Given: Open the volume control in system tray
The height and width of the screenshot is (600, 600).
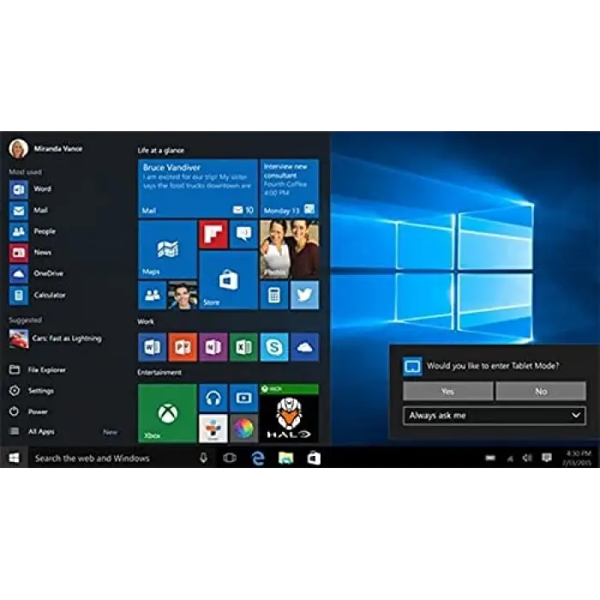Looking at the screenshot, I should [x=527, y=458].
